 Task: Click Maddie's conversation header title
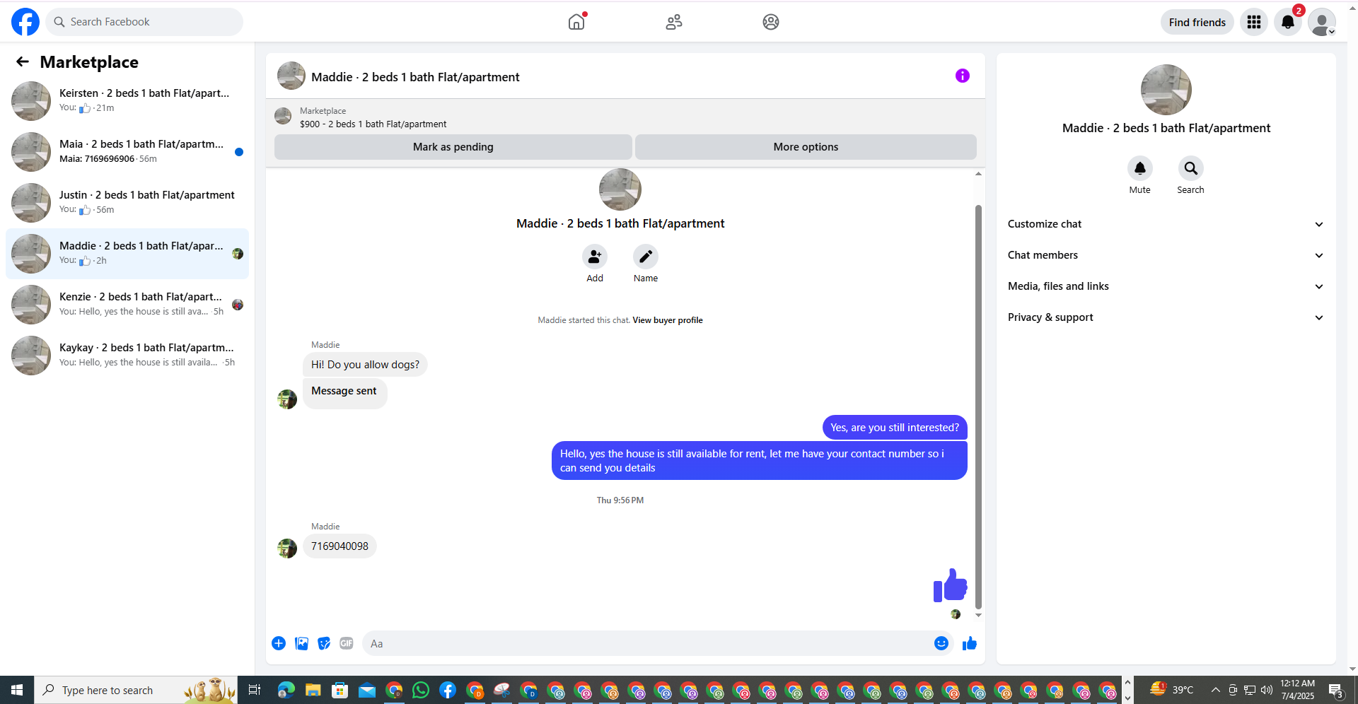point(415,77)
